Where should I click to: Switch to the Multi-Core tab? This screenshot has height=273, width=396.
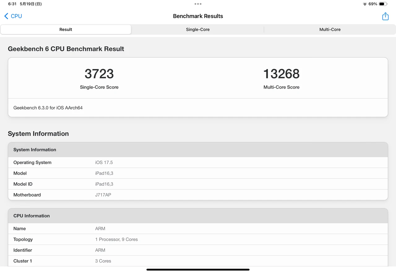330,29
